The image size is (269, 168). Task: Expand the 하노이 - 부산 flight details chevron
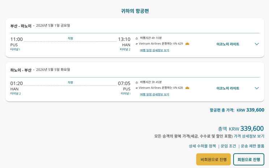pos(257,88)
